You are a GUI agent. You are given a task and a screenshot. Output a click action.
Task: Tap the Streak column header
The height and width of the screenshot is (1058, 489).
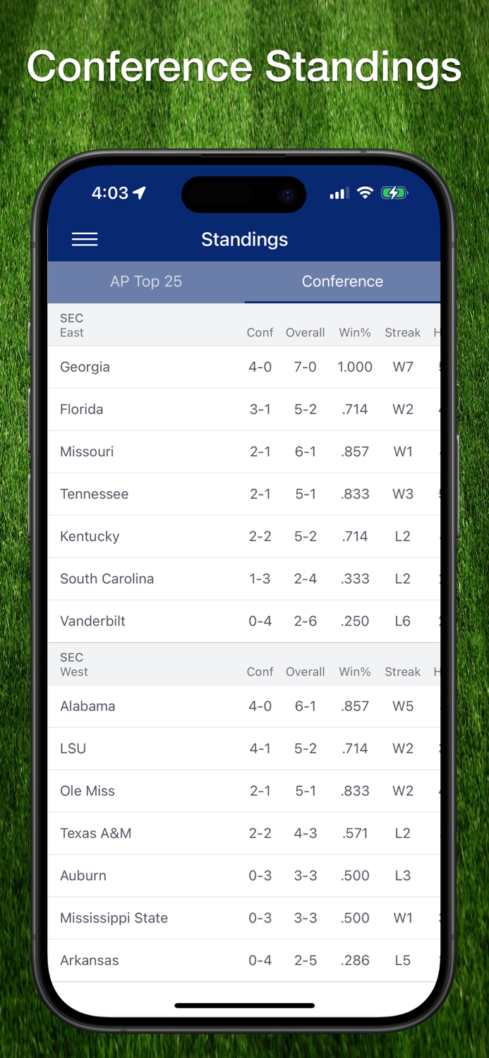[x=402, y=332]
